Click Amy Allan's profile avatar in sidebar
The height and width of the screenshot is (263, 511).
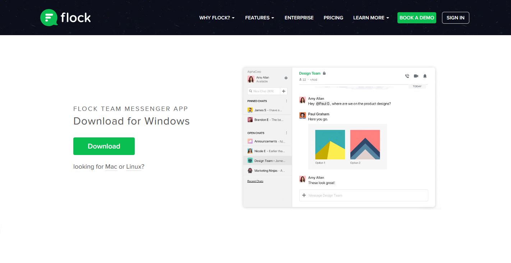[x=251, y=79]
